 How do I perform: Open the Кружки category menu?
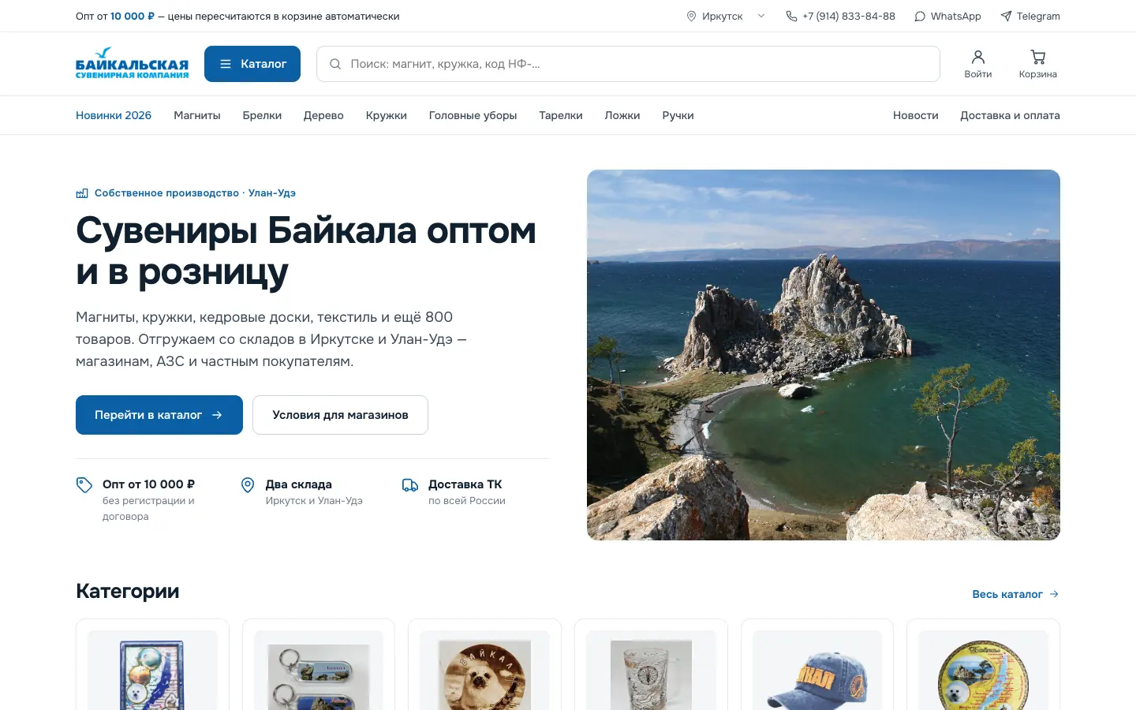tap(387, 115)
